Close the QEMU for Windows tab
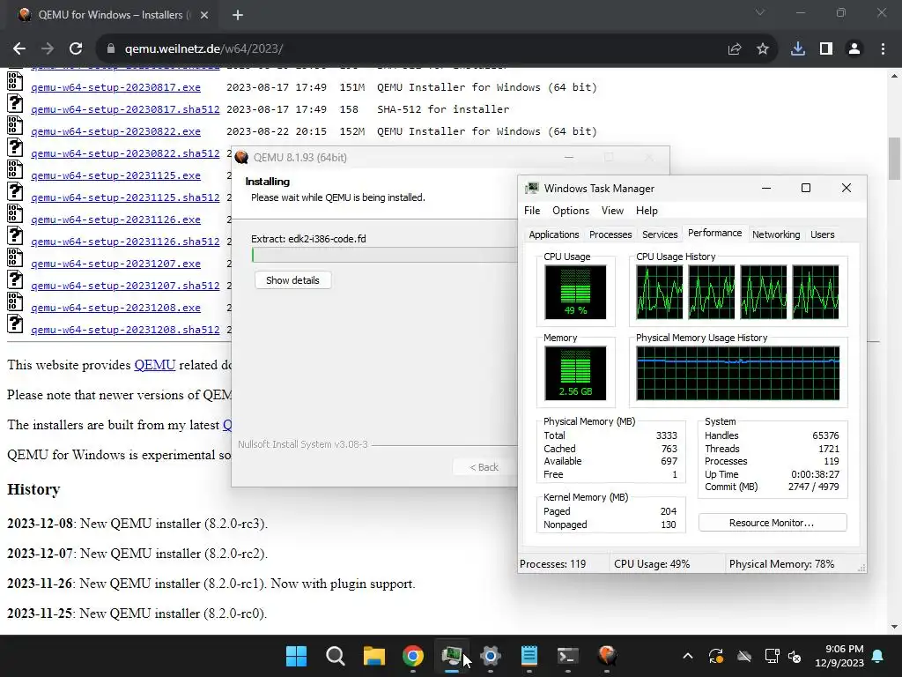902x677 pixels. pyautogui.click(x=204, y=15)
